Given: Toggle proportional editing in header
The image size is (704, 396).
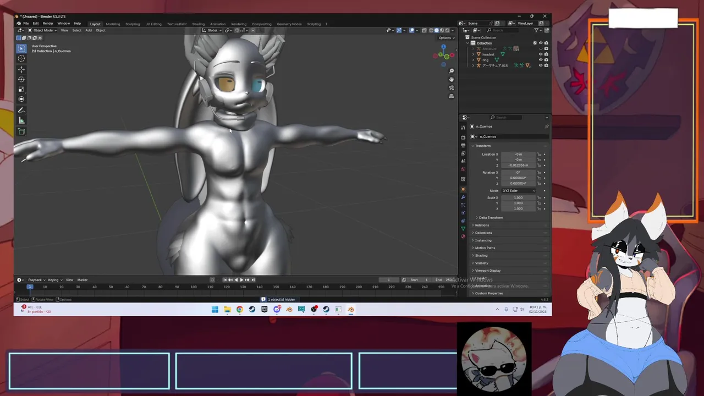Looking at the screenshot, I should pyautogui.click(x=252, y=30).
